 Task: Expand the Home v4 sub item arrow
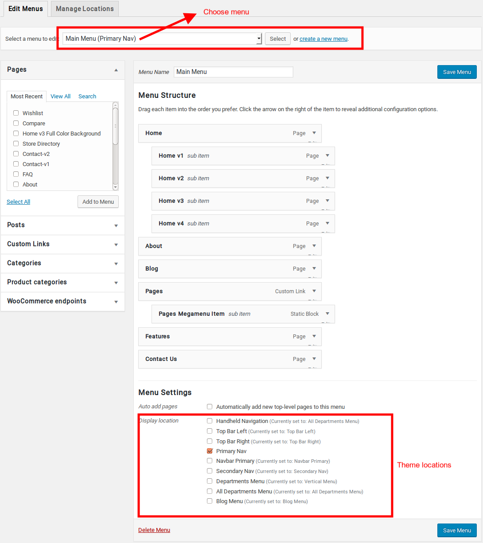(x=327, y=223)
